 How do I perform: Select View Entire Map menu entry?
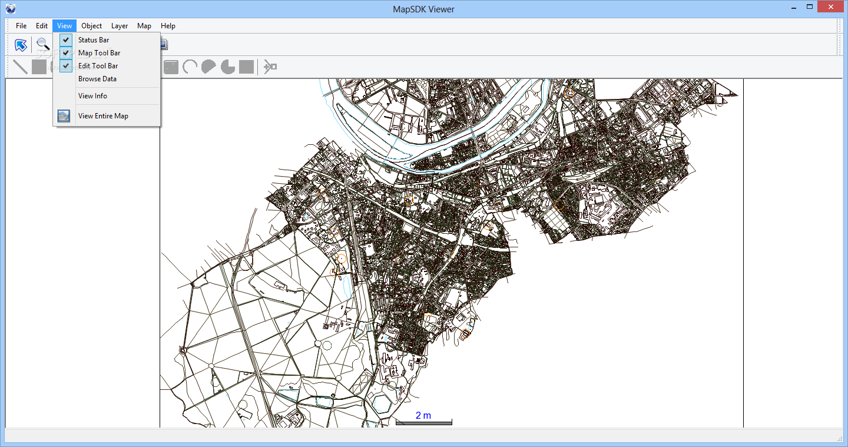coord(107,116)
